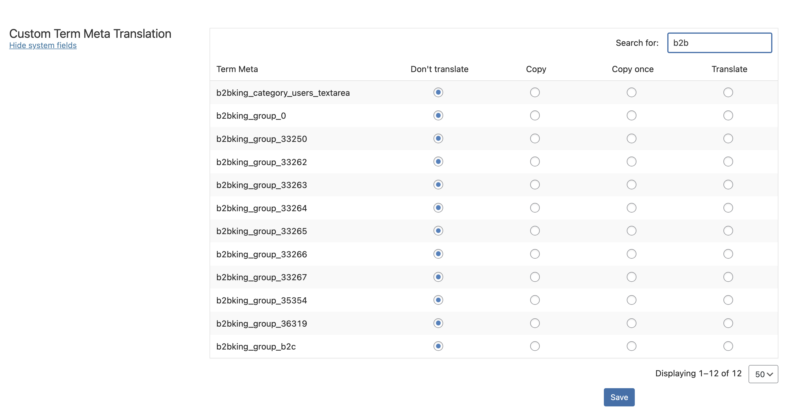Select Translate for b2bking_group_33262

coord(728,162)
